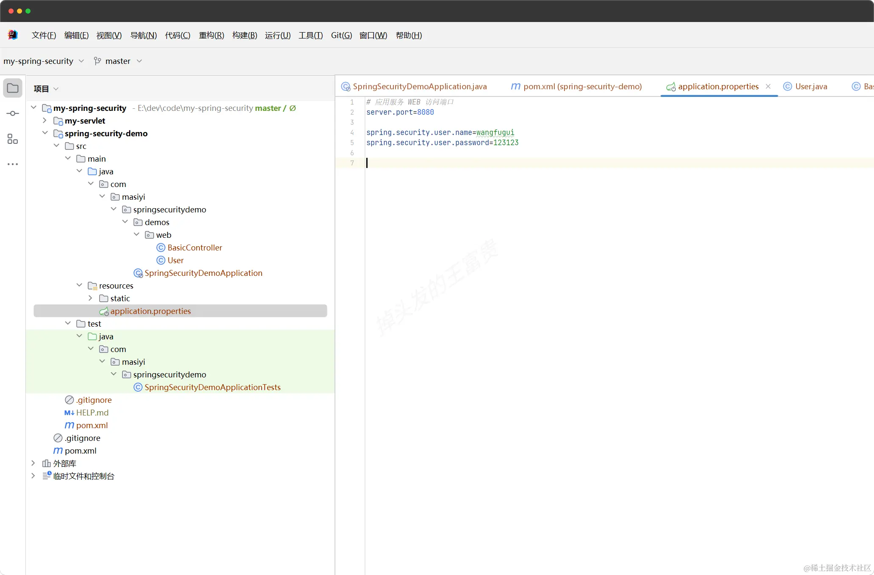Click the HELP.md markdown file icon

tap(69, 413)
